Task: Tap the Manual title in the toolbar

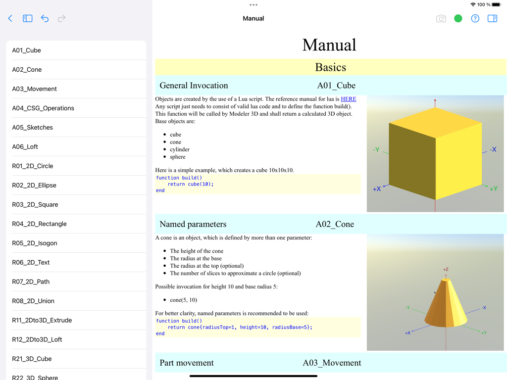Action: point(253,18)
